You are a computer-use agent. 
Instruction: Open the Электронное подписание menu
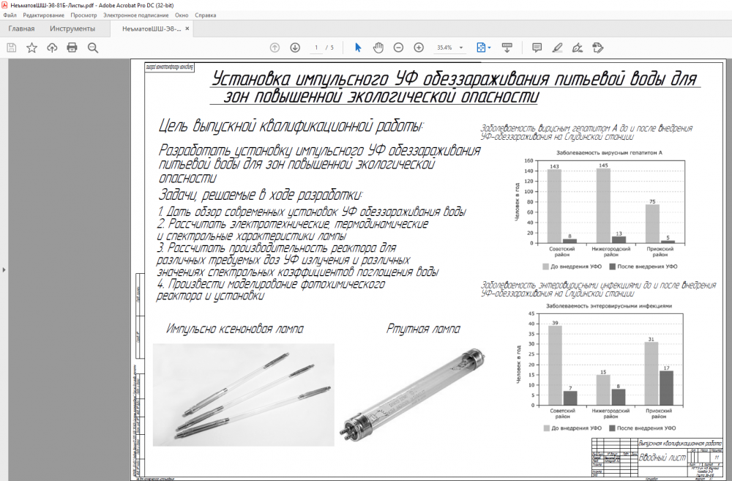(136, 15)
